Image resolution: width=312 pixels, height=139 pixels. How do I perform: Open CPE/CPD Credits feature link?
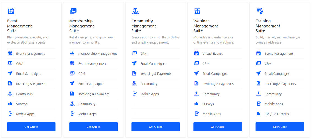277,114
